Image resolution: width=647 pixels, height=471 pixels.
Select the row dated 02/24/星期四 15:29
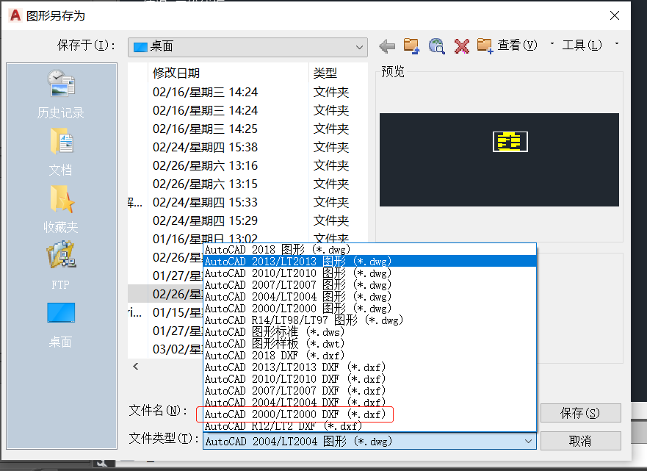247,221
